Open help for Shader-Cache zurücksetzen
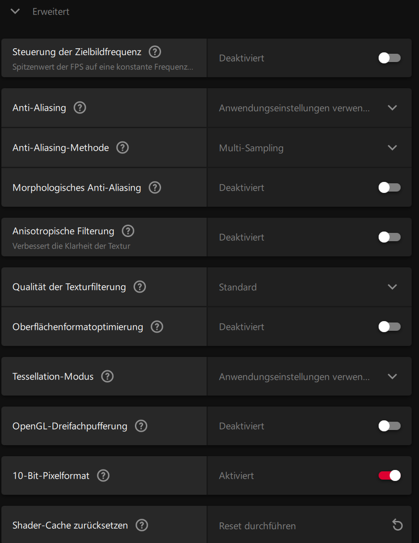This screenshot has width=419, height=543. (142, 525)
